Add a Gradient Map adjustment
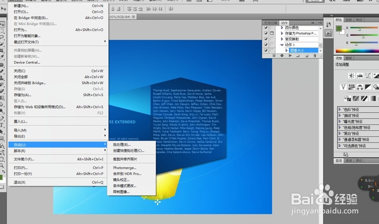The width and height of the screenshot is (379, 224). coord(372,98)
